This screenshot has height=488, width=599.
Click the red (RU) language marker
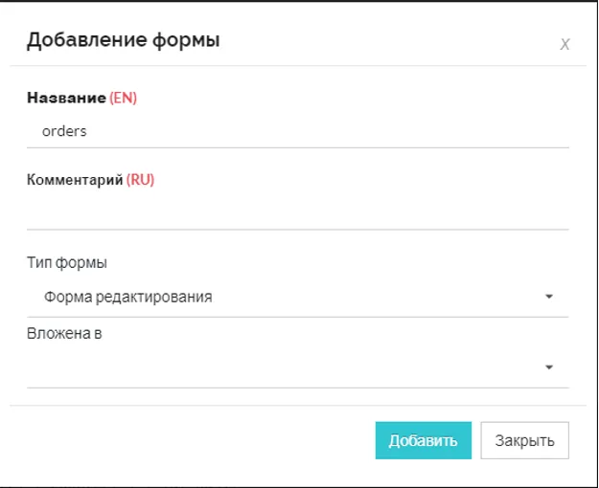click(x=141, y=180)
